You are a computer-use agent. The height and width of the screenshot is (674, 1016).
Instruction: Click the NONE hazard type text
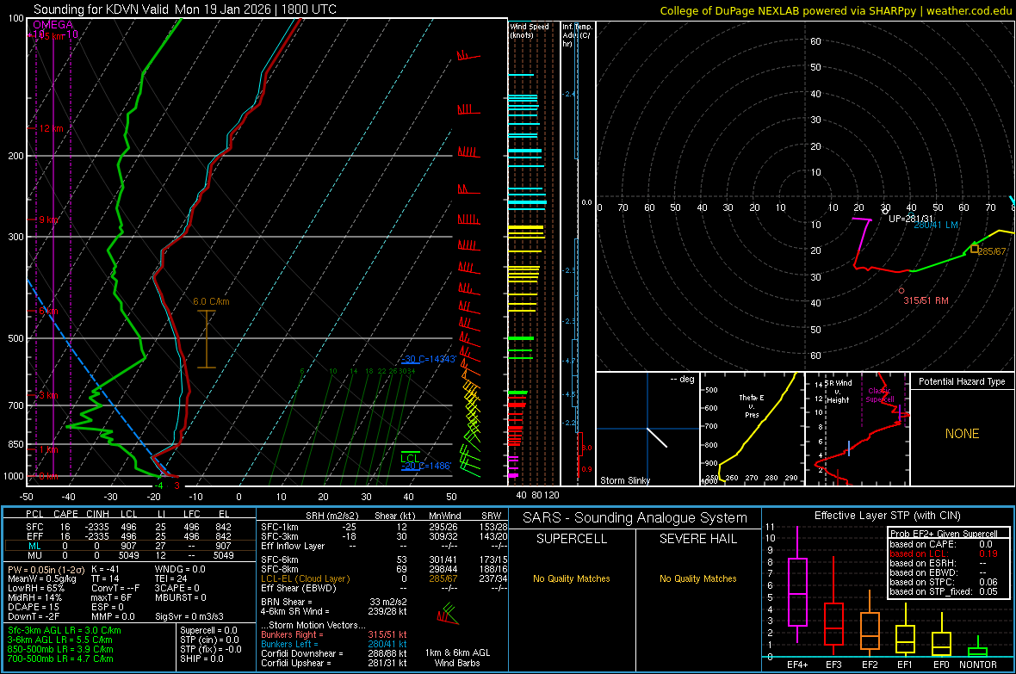click(962, 434)
